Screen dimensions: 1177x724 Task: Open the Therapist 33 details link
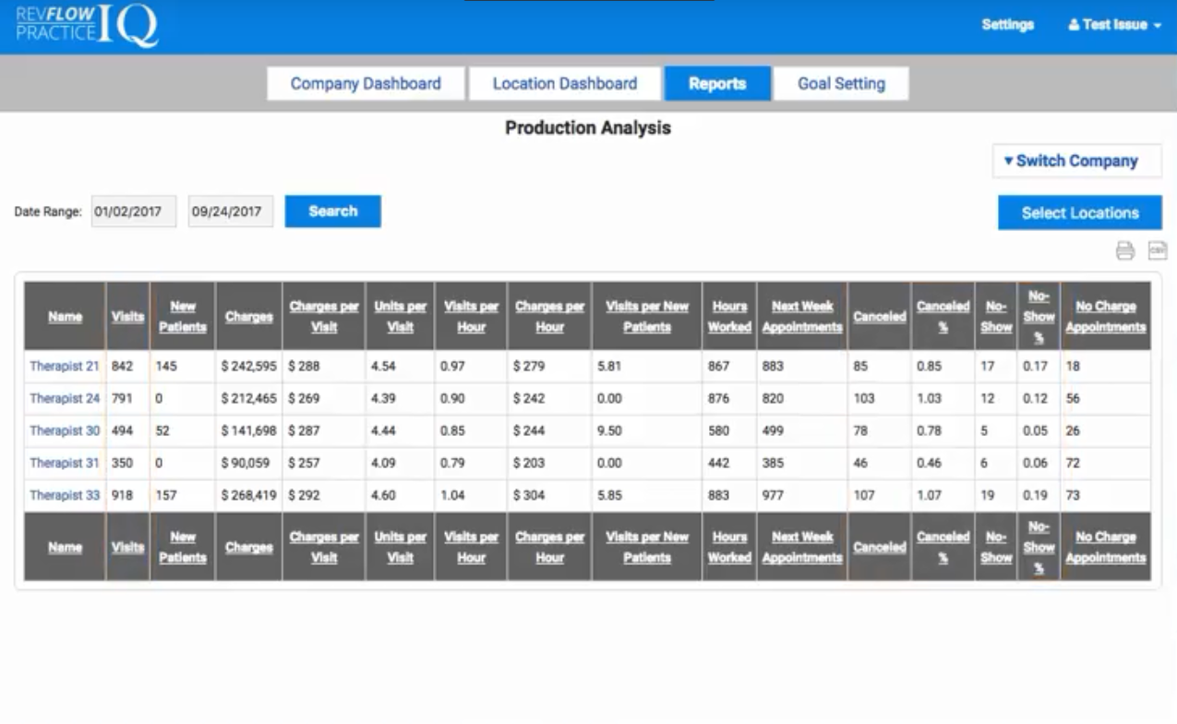pos(65,496)
